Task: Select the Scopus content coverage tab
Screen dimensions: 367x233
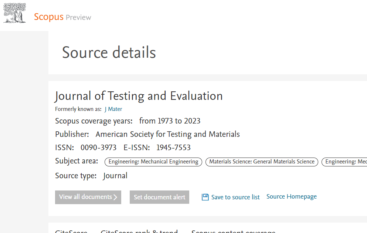Action: click(x=233, y=231)
